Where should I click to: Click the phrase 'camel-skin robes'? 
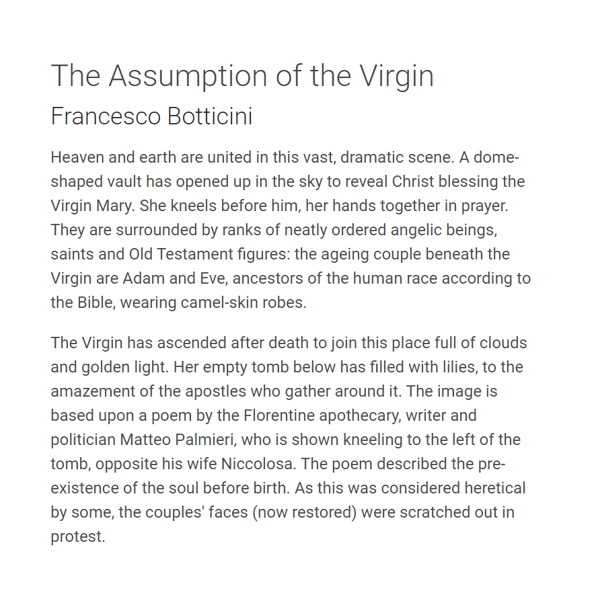(x=242, y=303)
